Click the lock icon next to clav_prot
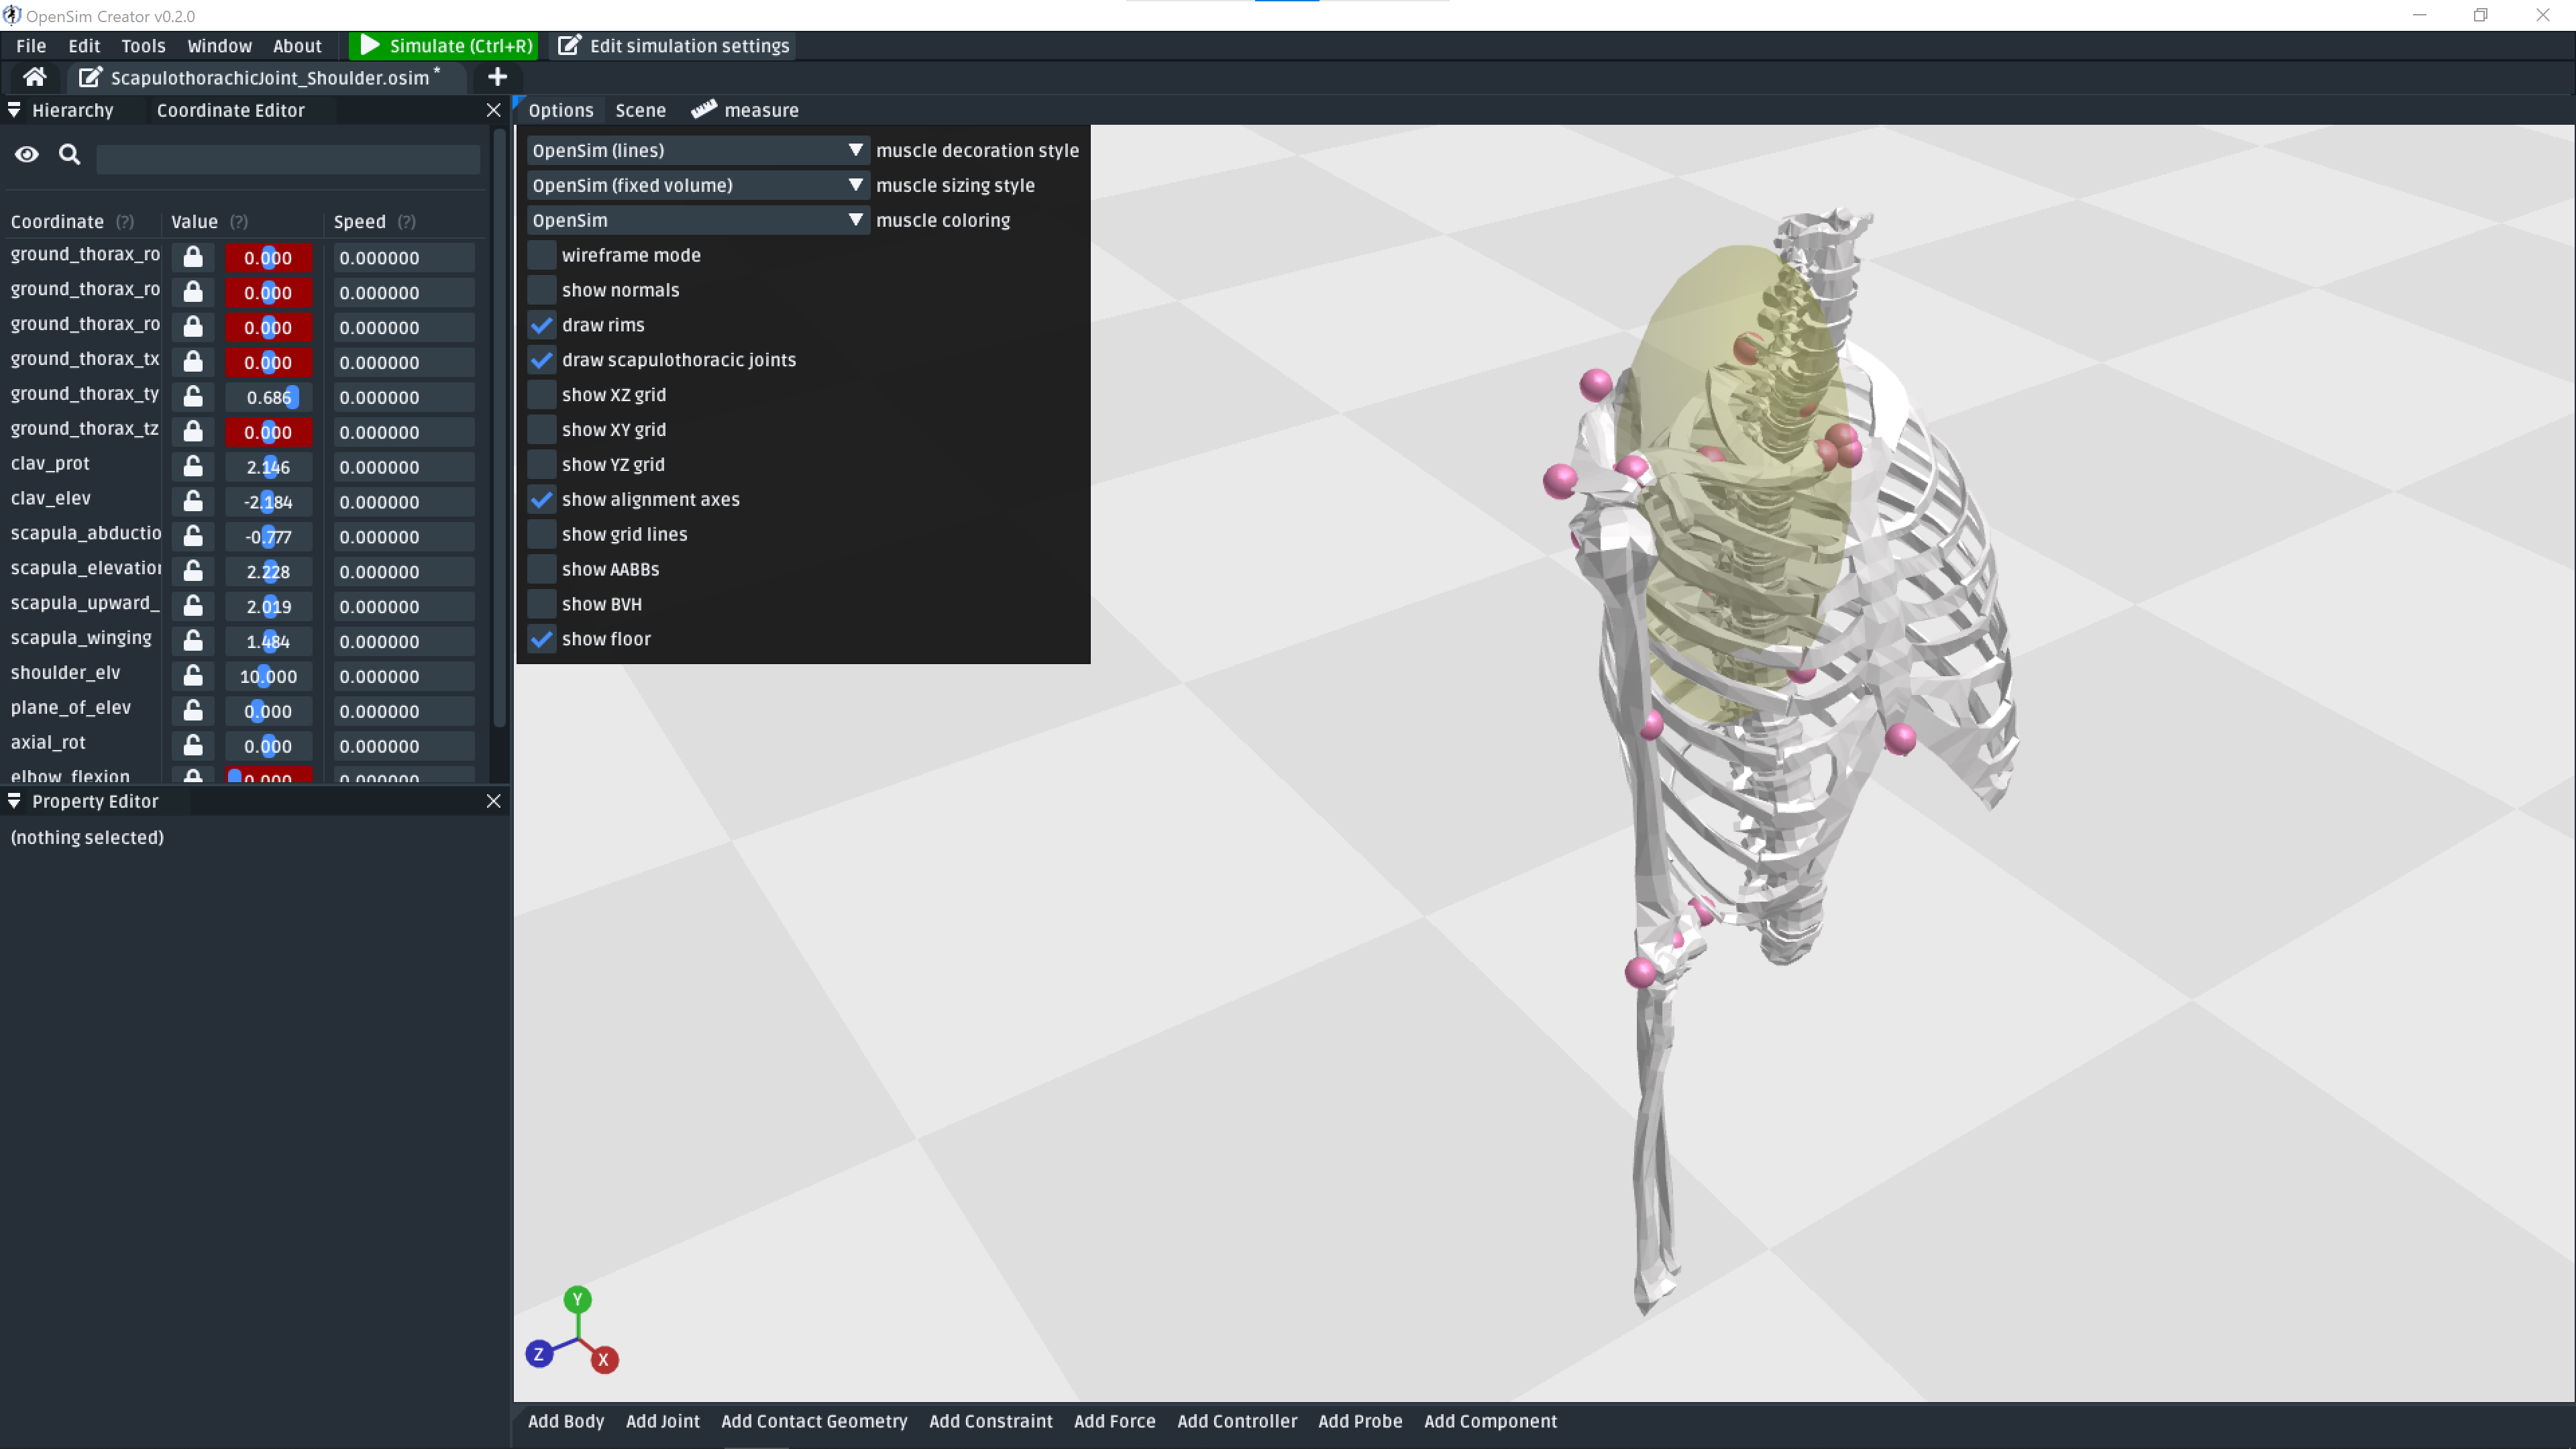Screen dimensions: 2576x1449 coord(192,466)
